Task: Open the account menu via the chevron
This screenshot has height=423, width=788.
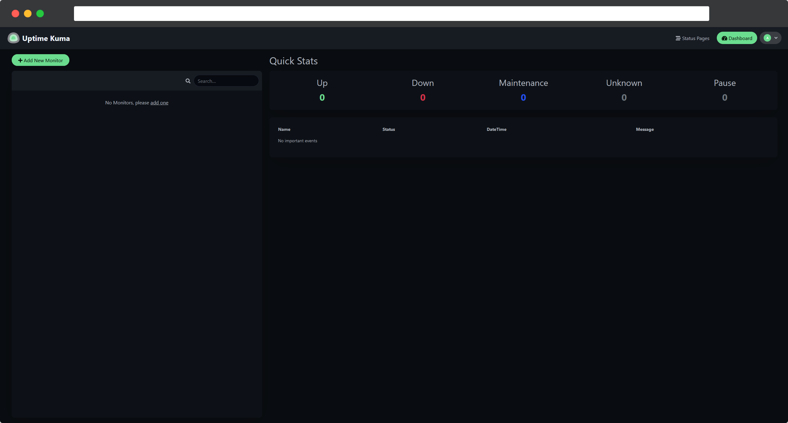Action: (775, 38)
